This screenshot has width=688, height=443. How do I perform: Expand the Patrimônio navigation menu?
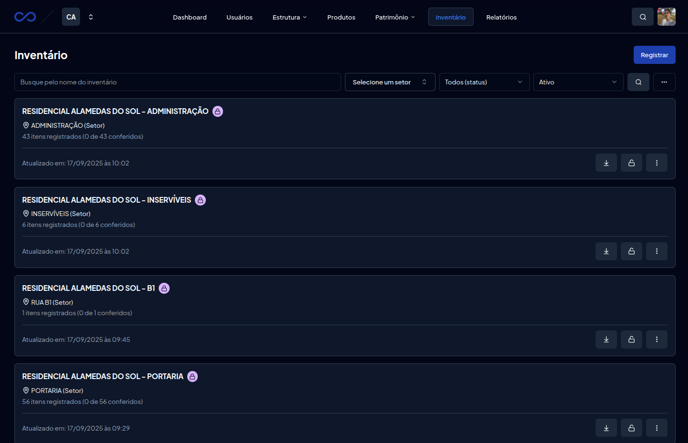pyautogui.click(x=395, y=17)
